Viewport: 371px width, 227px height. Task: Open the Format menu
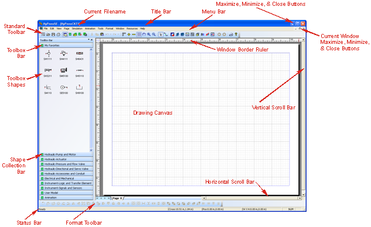pyautogui.click(x=110, y=29)
